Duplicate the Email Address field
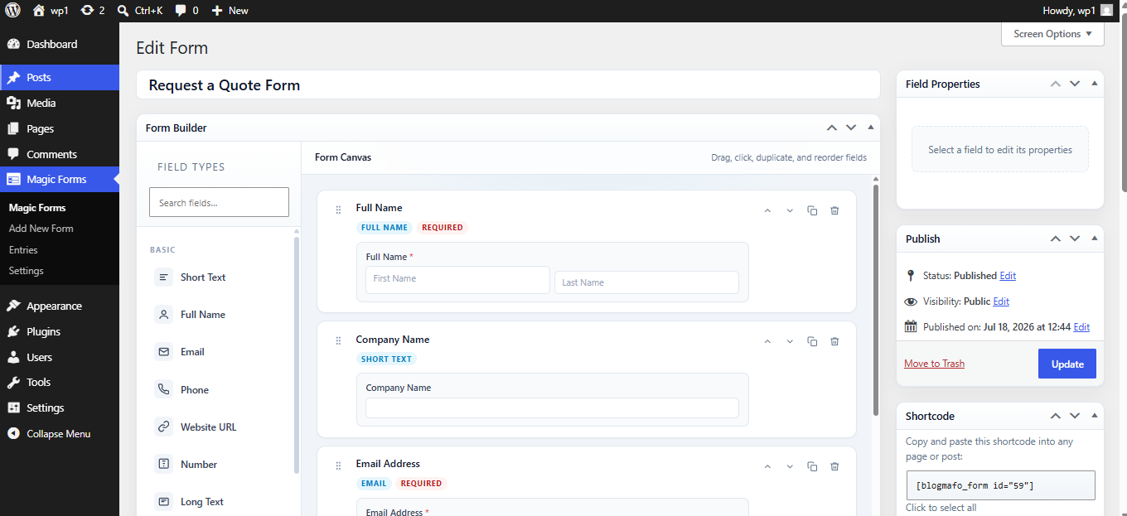1127x516 pixels. point(812,466)
